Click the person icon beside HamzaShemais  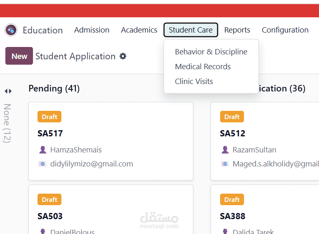(x=43, y=150)
